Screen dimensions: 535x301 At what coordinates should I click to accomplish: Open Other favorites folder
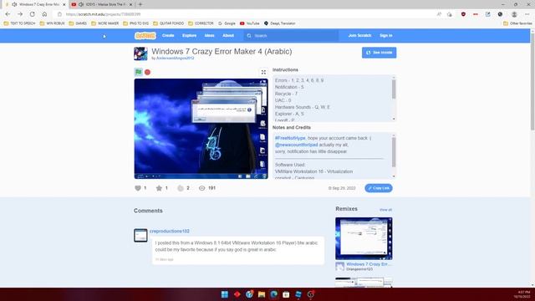click(x=517, y=23)
